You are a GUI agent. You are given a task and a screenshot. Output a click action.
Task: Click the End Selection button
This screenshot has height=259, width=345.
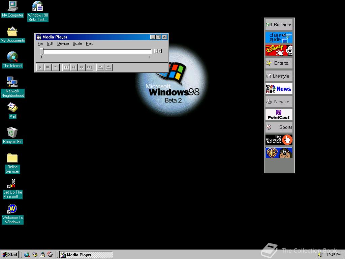pos(108,67)
